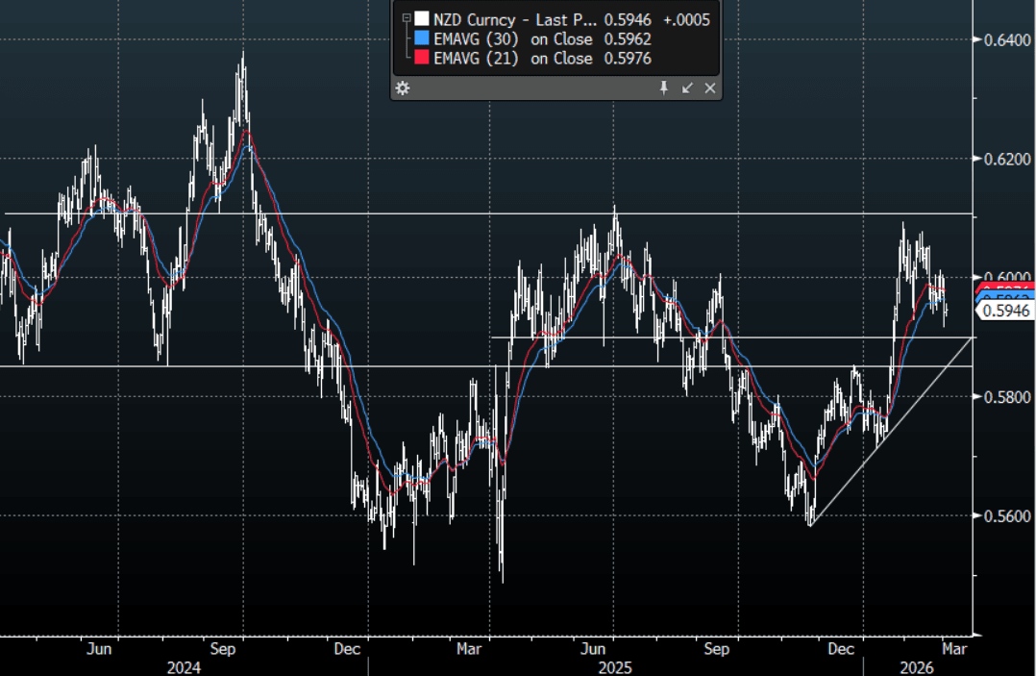The height and width of the screenshot is (676, 1036).
Task: Click the white NZD Curncy color swatch
Action: (422, 18)
